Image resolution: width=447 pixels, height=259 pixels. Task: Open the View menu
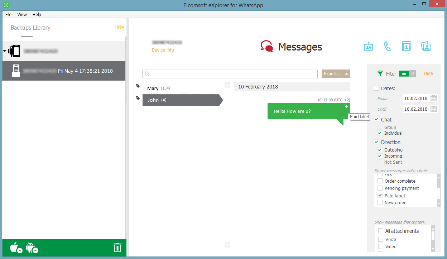pos(22,15)
